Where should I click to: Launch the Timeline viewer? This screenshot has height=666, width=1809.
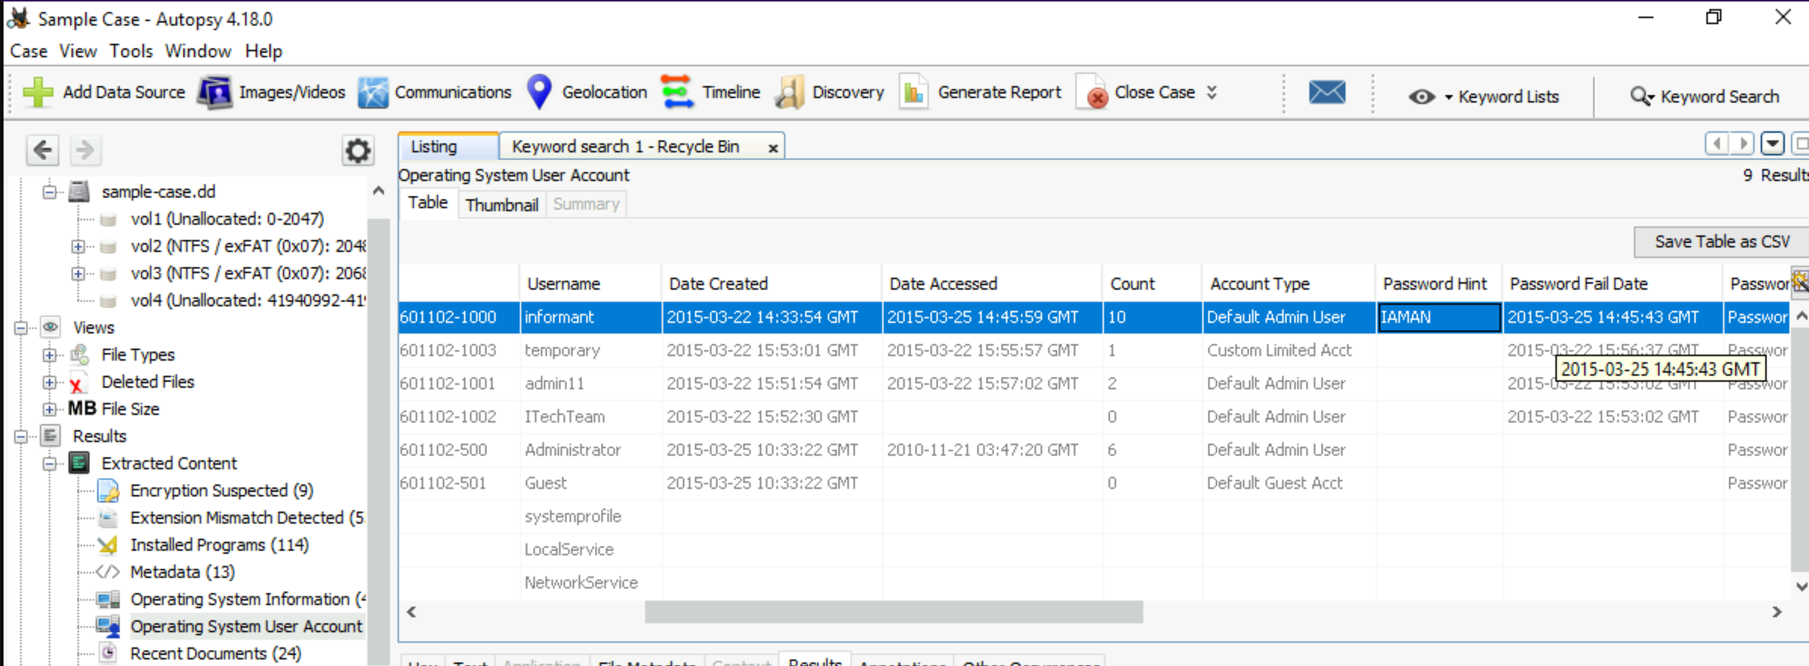pos(710,92)
